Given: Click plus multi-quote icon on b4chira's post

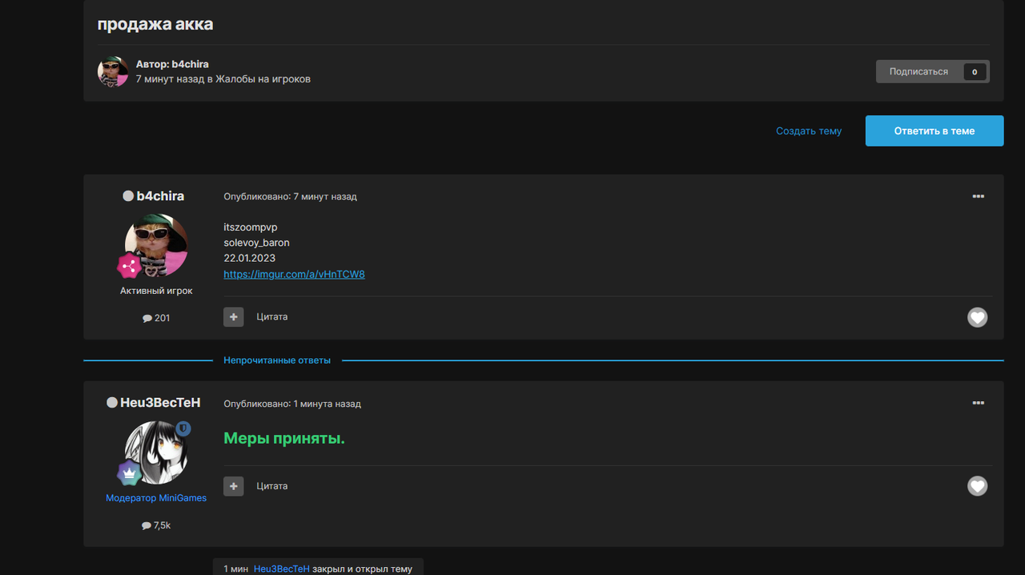Looking at the screenshot, I should point(233,317).
